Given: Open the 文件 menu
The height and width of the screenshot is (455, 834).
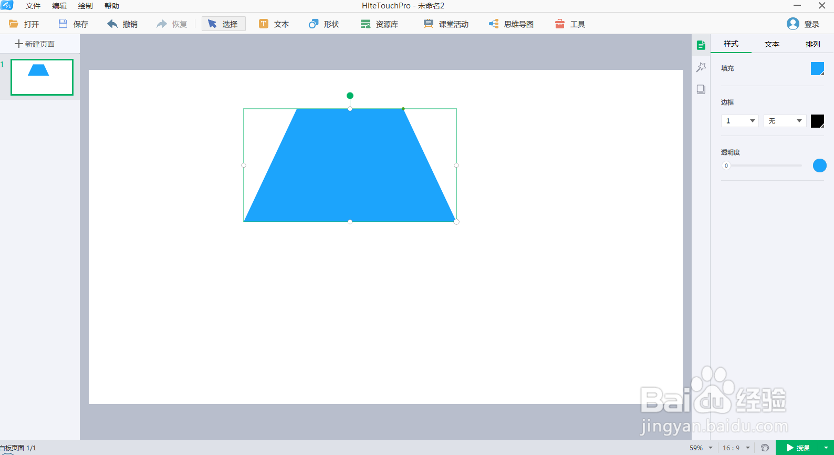Looking at the screenshot, I should [33, 6].
